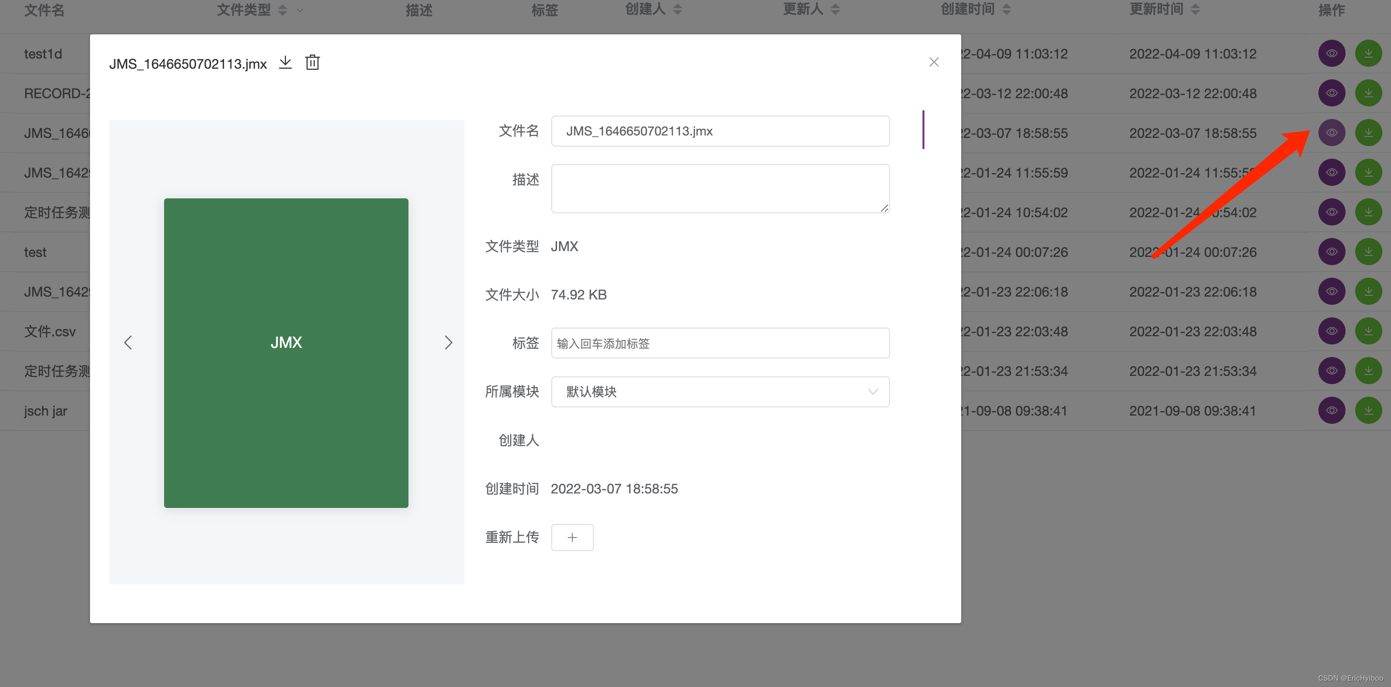Sort by 创建时间 column arrows

pos(1006,9)
